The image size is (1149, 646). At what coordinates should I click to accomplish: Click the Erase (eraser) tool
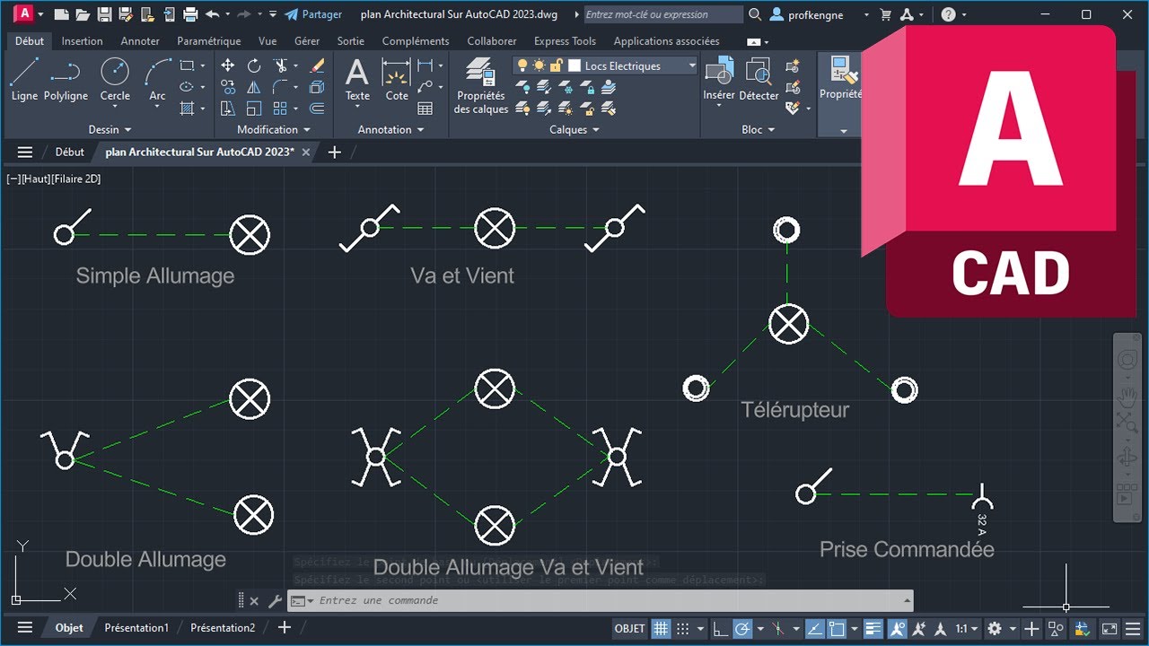(x=317, y=65)
